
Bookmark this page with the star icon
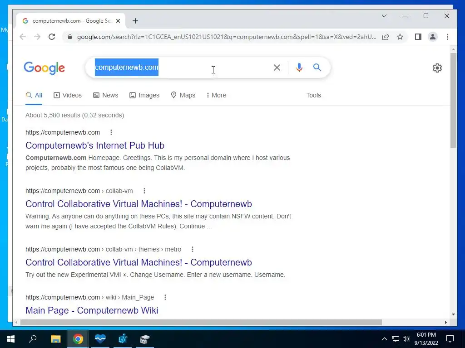(x=400, y=37)
